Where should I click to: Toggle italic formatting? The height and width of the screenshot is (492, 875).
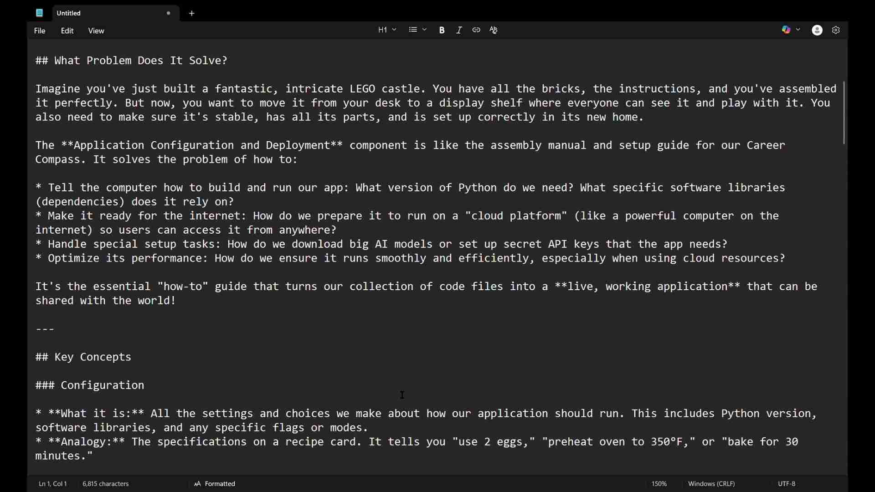[459, 30]
